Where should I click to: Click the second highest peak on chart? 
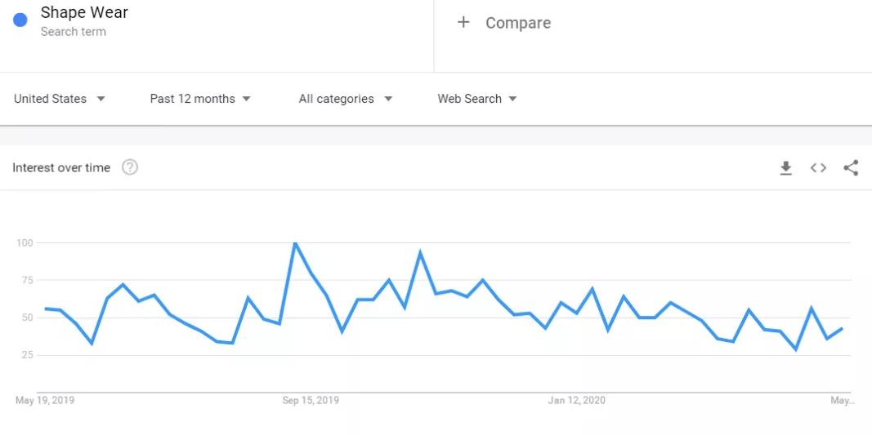420,252
